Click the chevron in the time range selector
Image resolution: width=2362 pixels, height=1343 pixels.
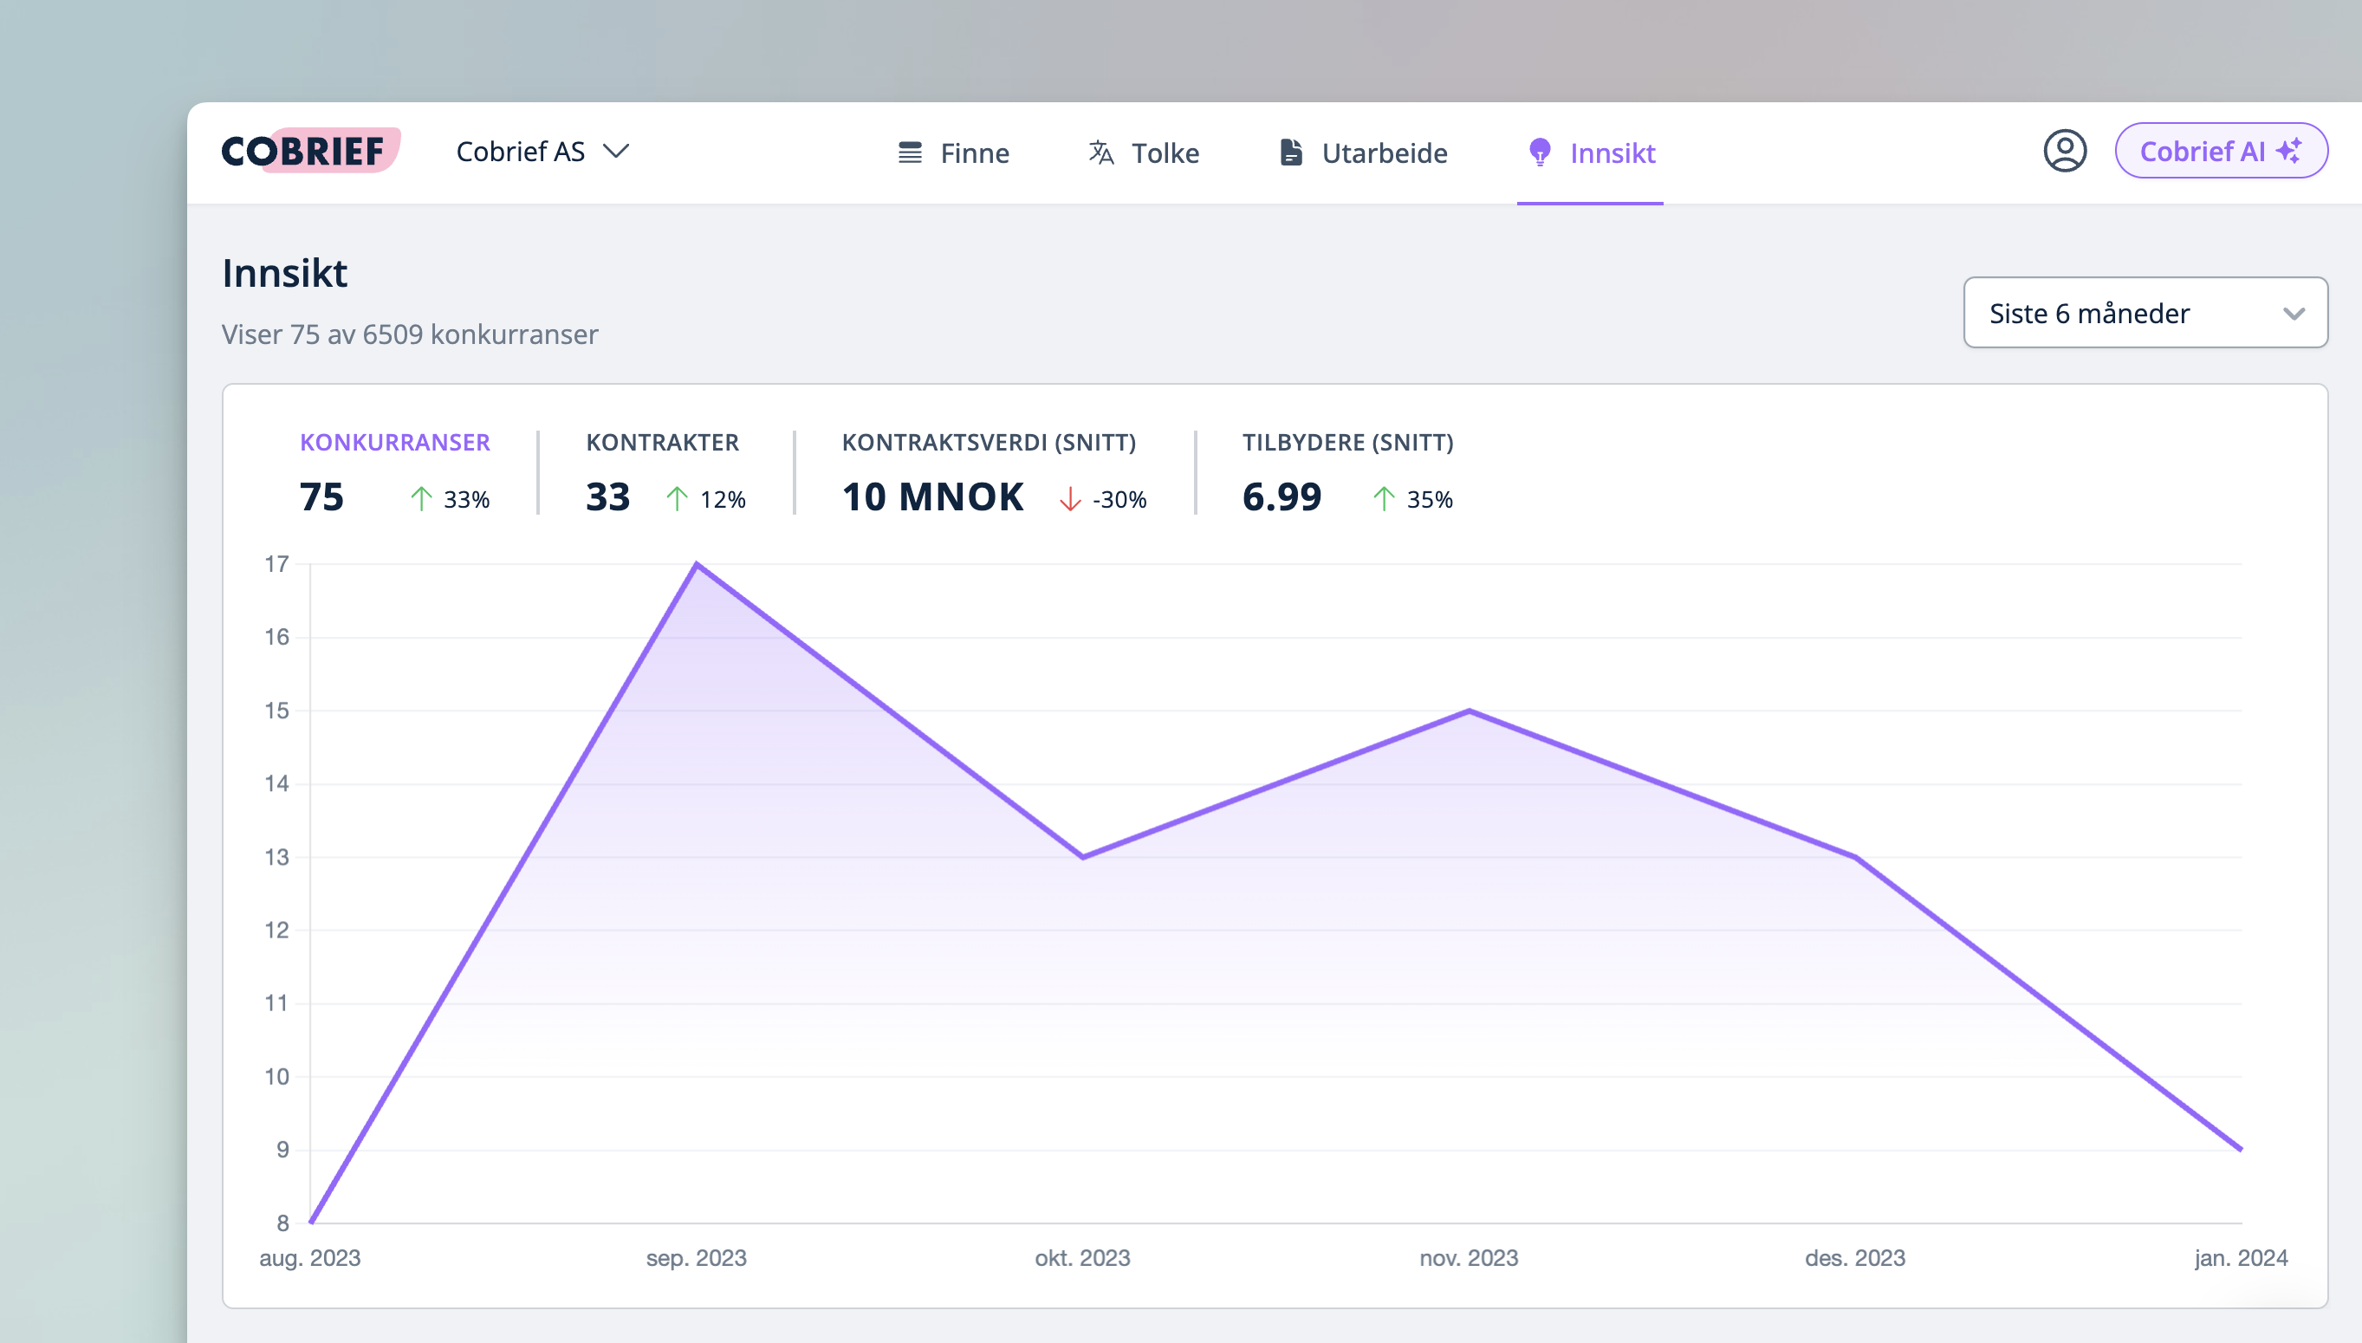pyautogui.click(x=2294, y=314)
